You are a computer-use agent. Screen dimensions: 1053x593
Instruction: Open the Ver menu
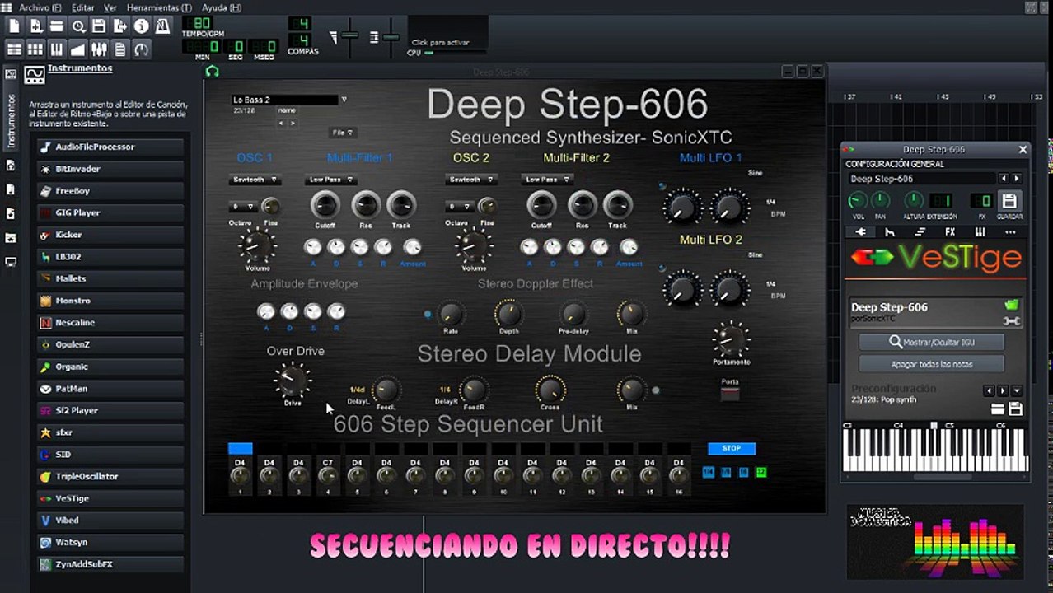click(110, 7)
